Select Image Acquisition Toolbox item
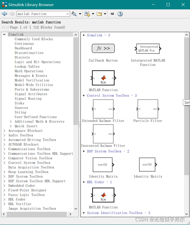The width and height of the screenshot is (190, 225). 32,209
